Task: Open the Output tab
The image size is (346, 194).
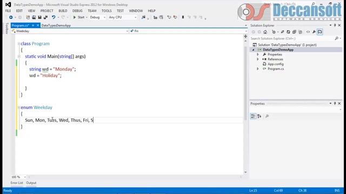Action: tap(31, 183)
